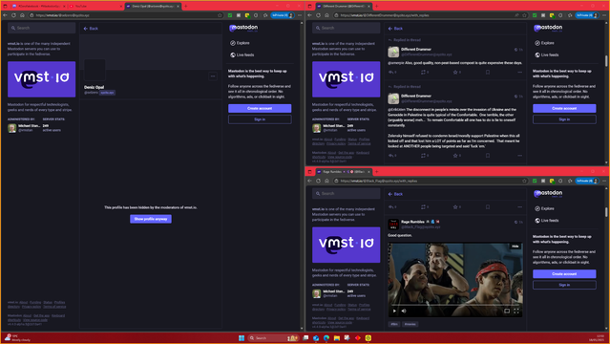
Task: Click boost icon atop Rage Rumbles feed
Action: pyautogui.click(x=424, y=206)
